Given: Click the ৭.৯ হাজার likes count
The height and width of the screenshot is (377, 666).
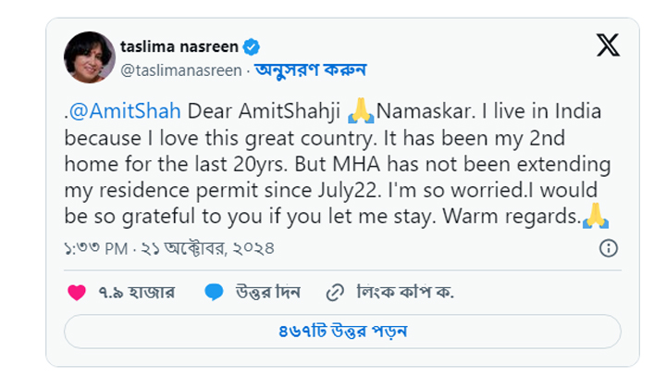Looking at the screenshot, I should point(136,293).
